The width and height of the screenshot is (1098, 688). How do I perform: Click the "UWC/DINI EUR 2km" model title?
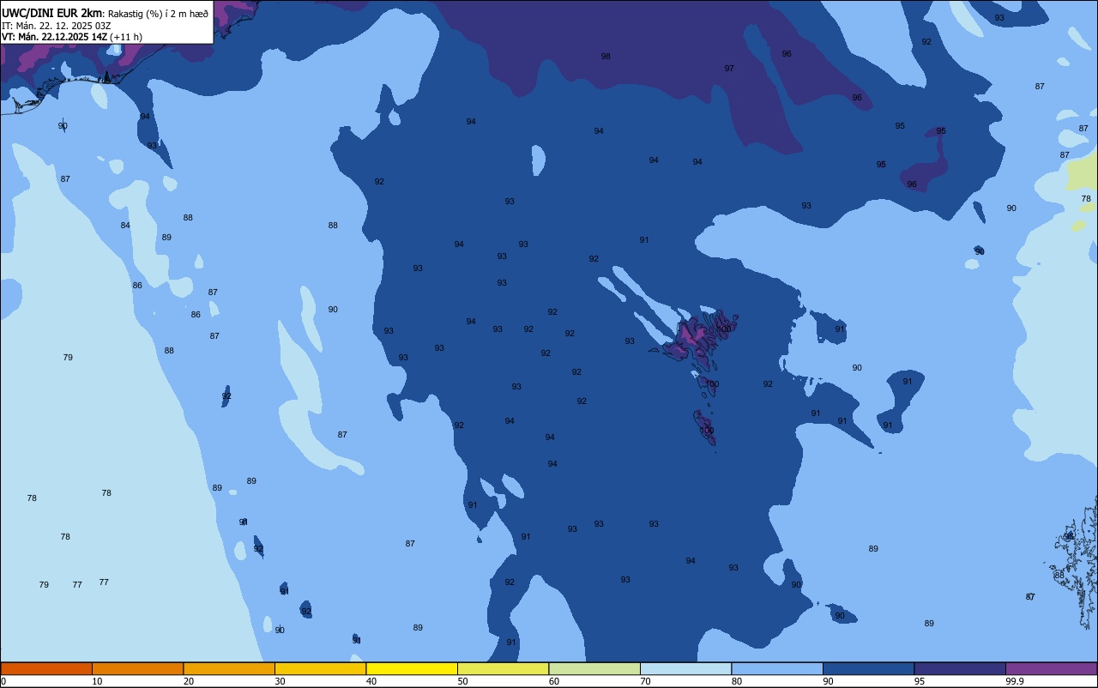click(x=52, y=13)
